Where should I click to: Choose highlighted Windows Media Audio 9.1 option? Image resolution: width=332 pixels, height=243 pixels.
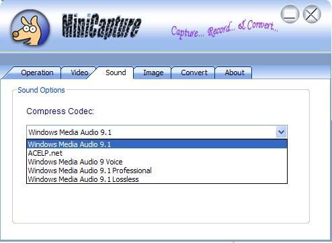coord(157,144)
